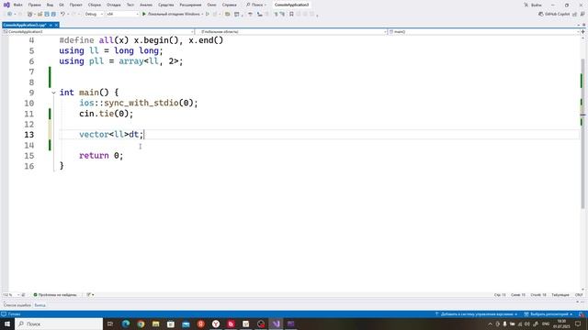588x330 pixels.
Task: Open Google Chrome from the taskbar
Action: point(141,324)
